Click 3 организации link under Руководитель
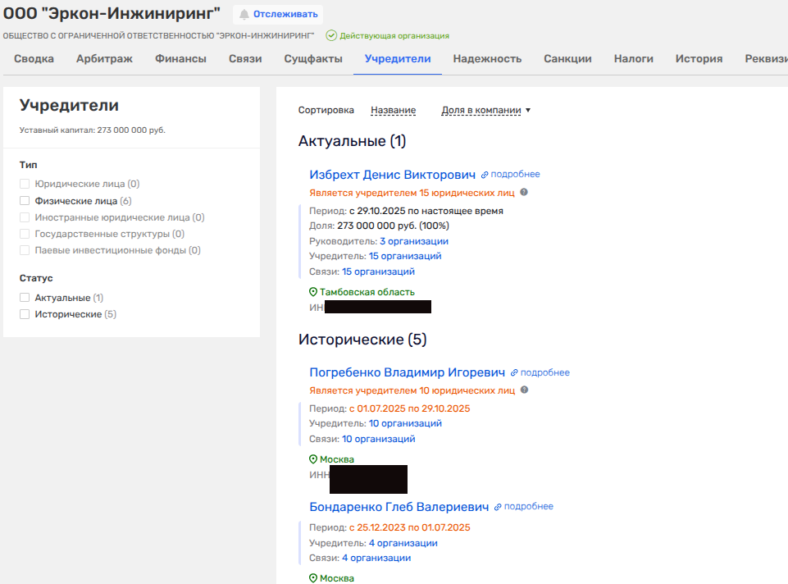This screenshot has width=788, height=584. [413, 241]
